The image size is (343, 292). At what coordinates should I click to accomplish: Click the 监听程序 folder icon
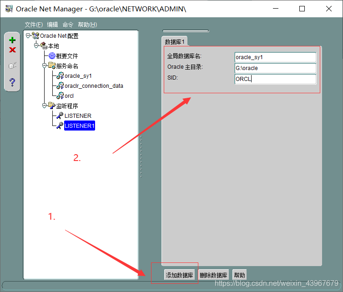52,106
